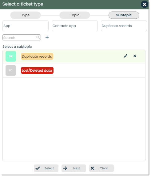Click the Duplicate records subtopic field
This screenshot has height=177, width=151.
(124, 26)
